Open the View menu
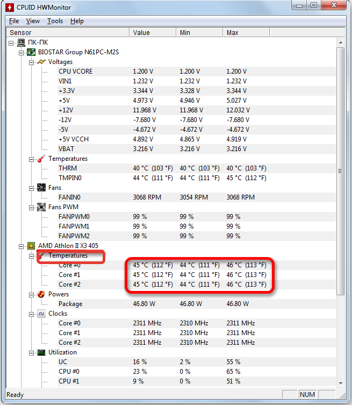The height and width of the screenshot is (405, 352). coord(33,21)
